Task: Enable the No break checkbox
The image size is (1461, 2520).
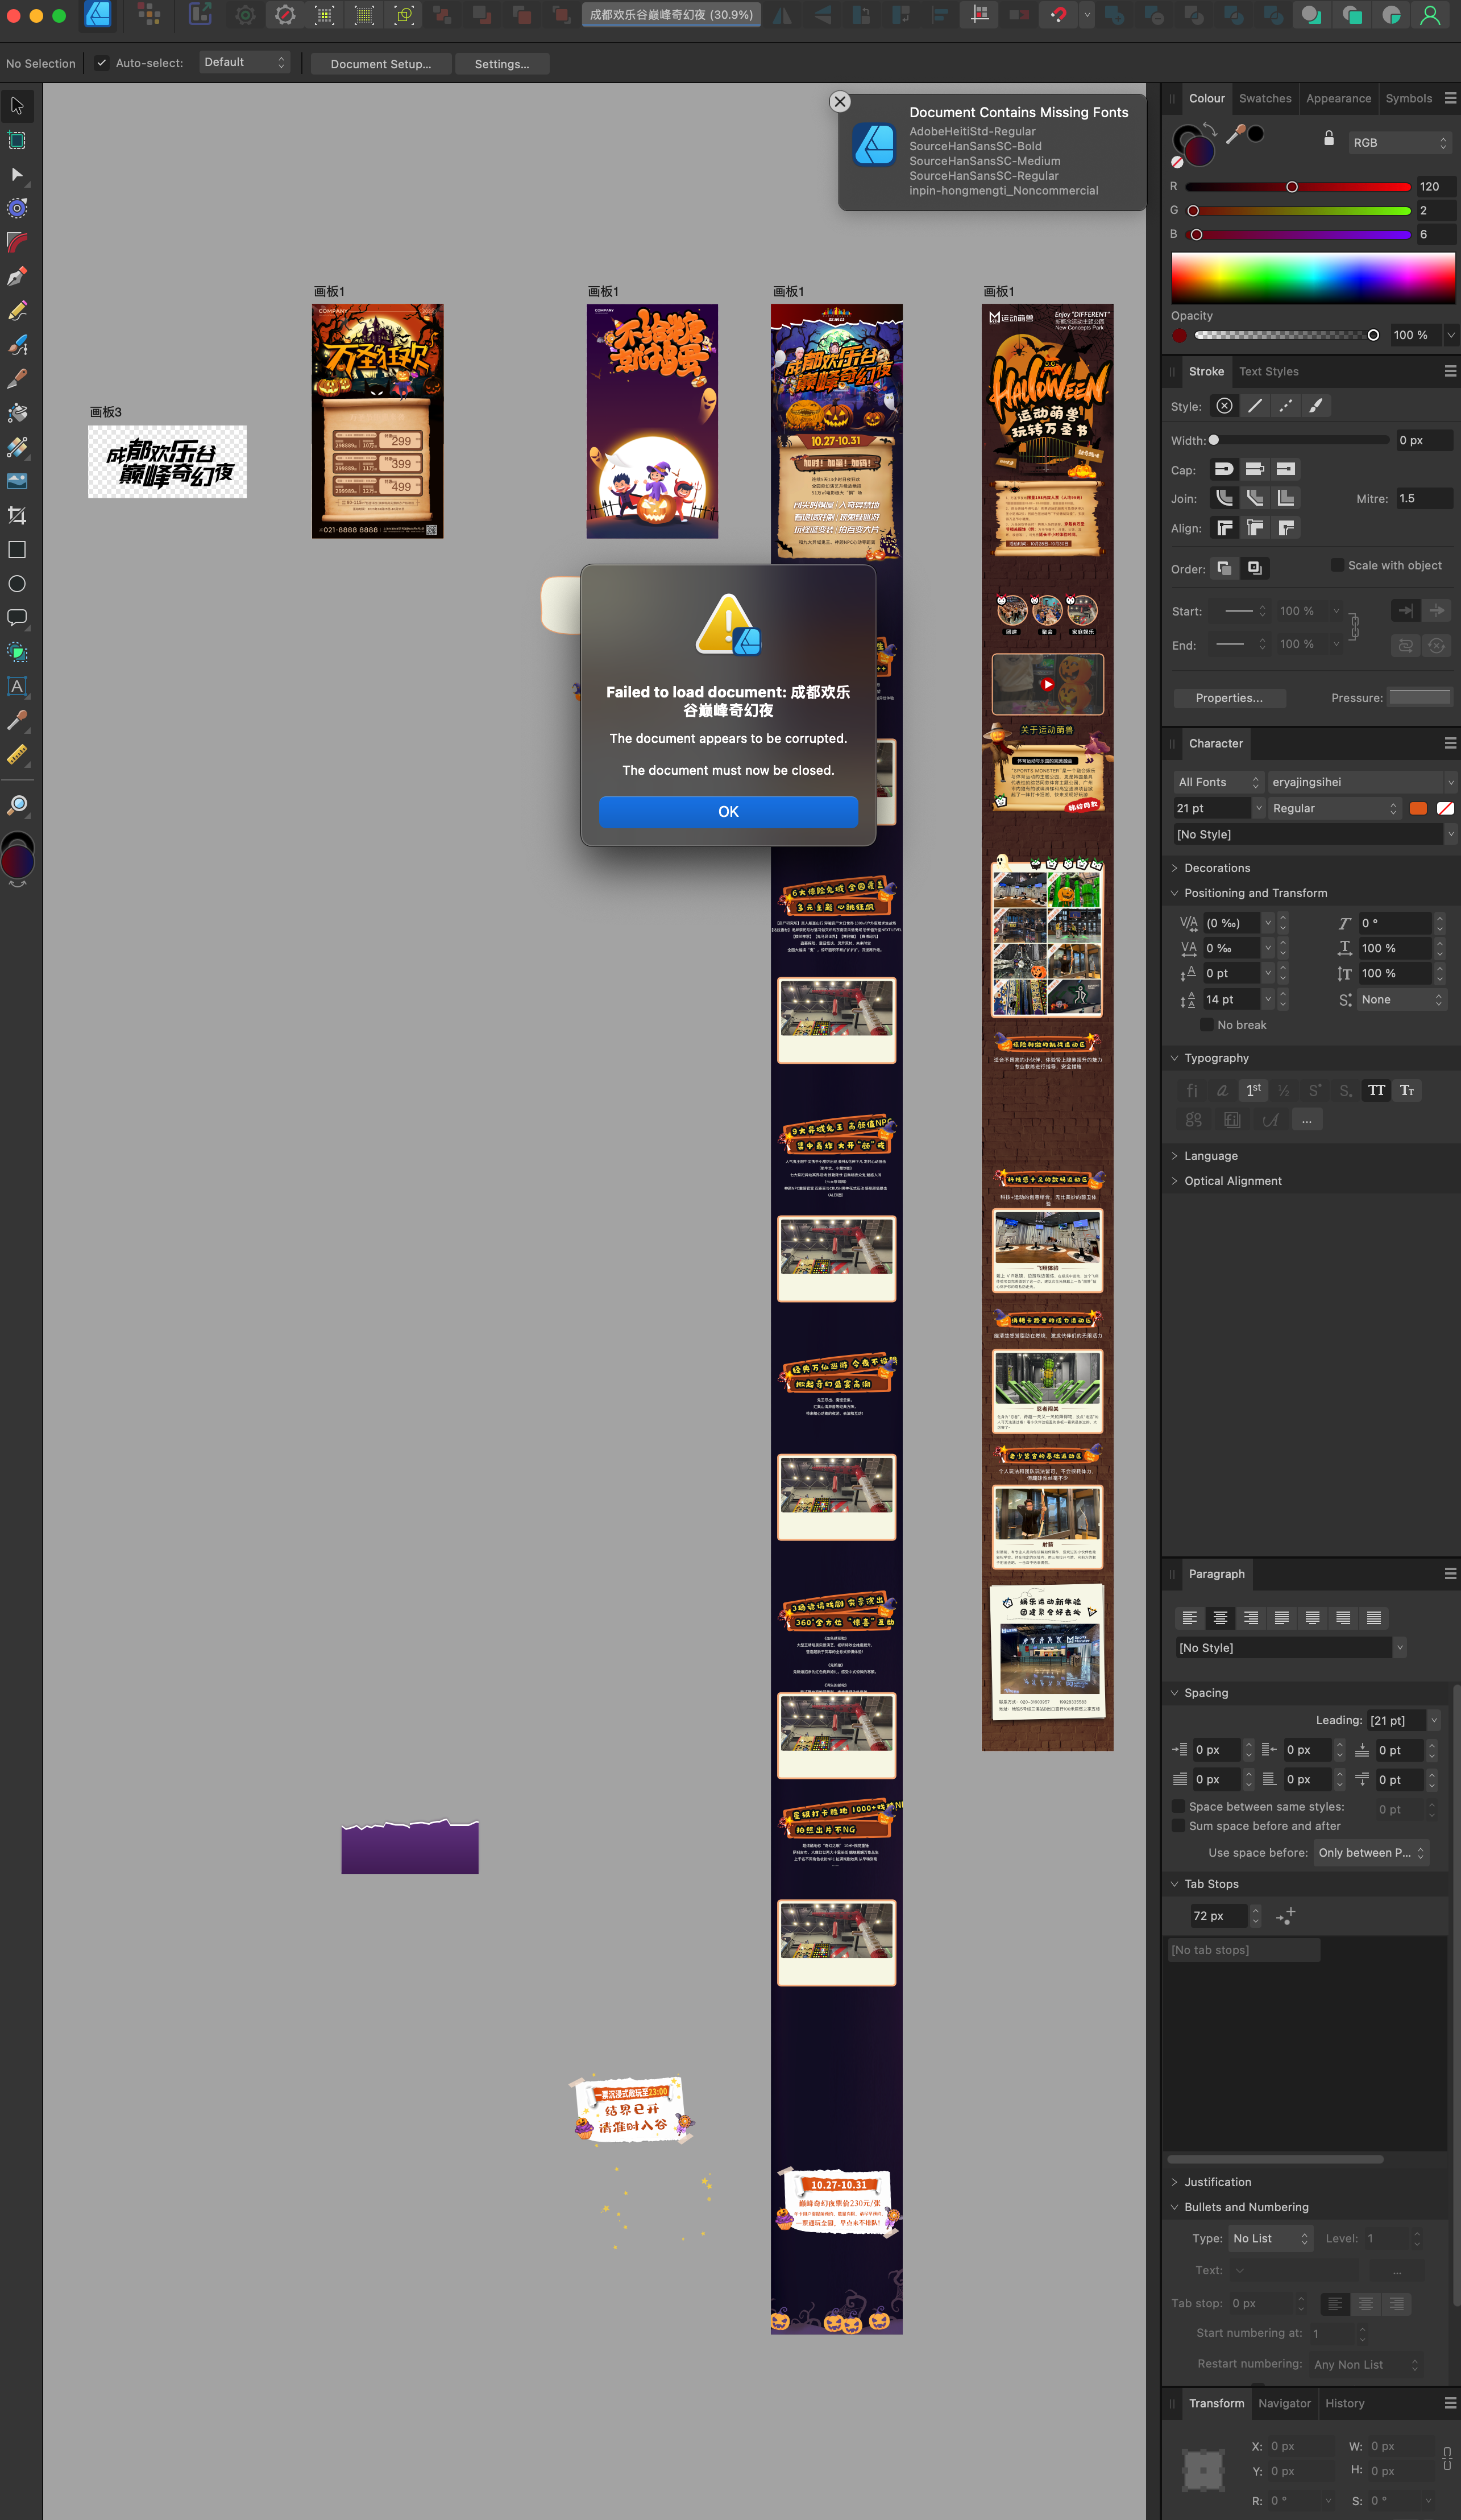Action: click(1207, 1025)
